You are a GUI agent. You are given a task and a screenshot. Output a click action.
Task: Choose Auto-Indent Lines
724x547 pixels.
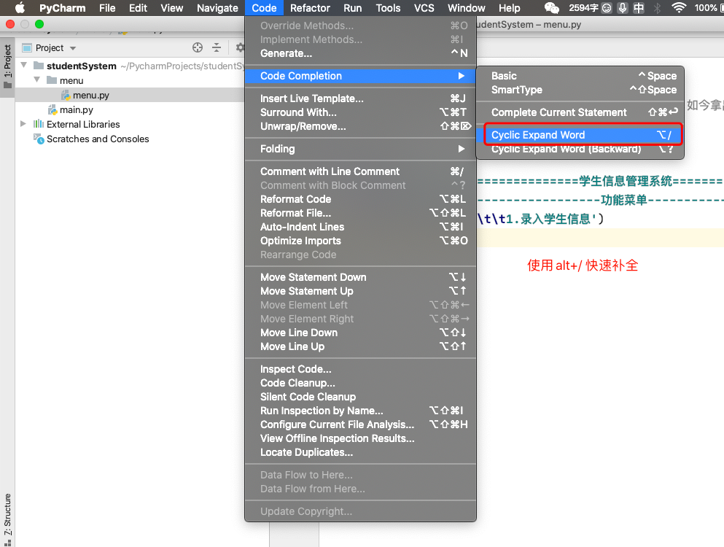(360, 227)
